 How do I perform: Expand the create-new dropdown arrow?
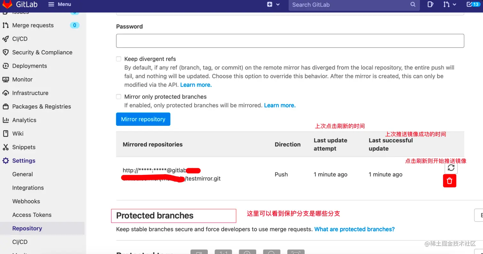pos(278,4)
